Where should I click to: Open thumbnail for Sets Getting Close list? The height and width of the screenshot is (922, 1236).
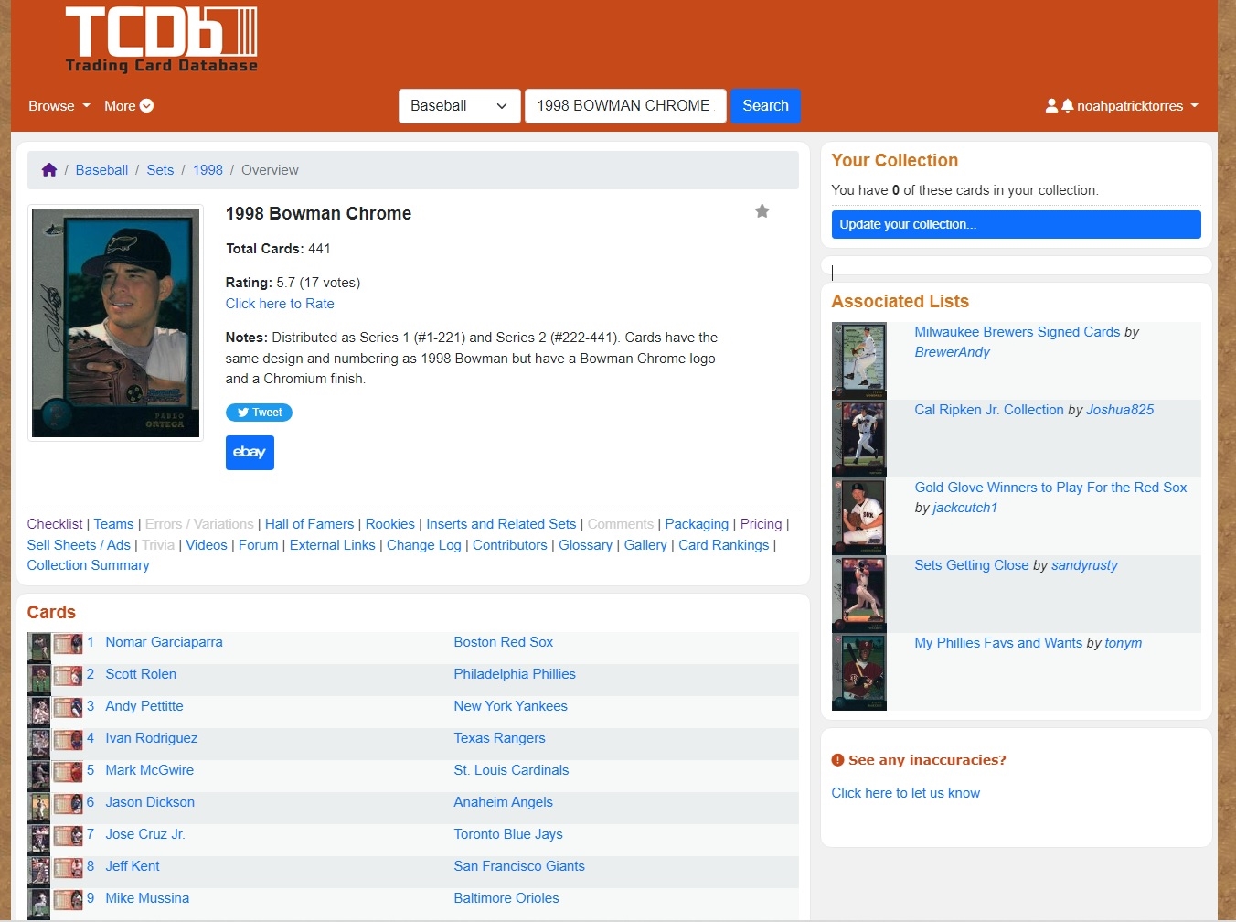[859, 594]
